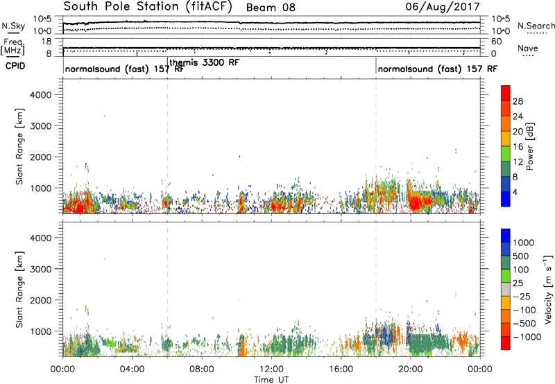This screenshot has width=555, height=384.
Task: Pick the yellow power swatch between 16 and 20
Action: click(506, 139)
